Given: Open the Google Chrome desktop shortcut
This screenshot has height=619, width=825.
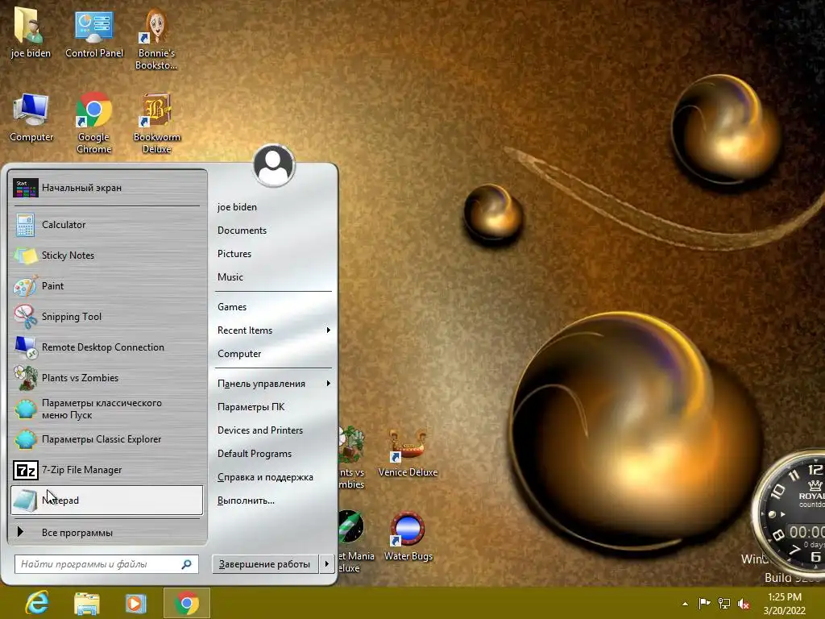Looking at the screenshot, I should point(93,123).
